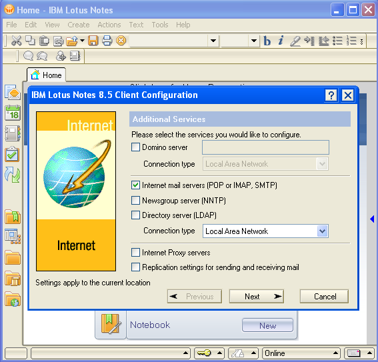This screenshot has width=378, height=362.
Task: Open Replication arrows sidebar icon
Action: [x=13, y=175]
